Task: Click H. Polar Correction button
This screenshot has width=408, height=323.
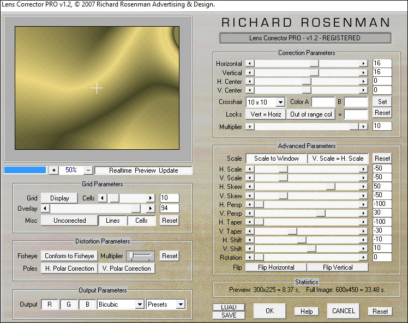Action: click(x=69, y=269)
